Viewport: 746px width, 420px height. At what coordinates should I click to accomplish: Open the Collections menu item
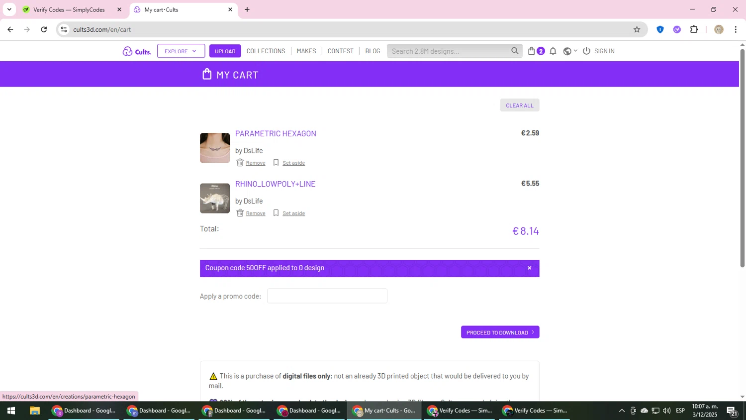point(266,51)
